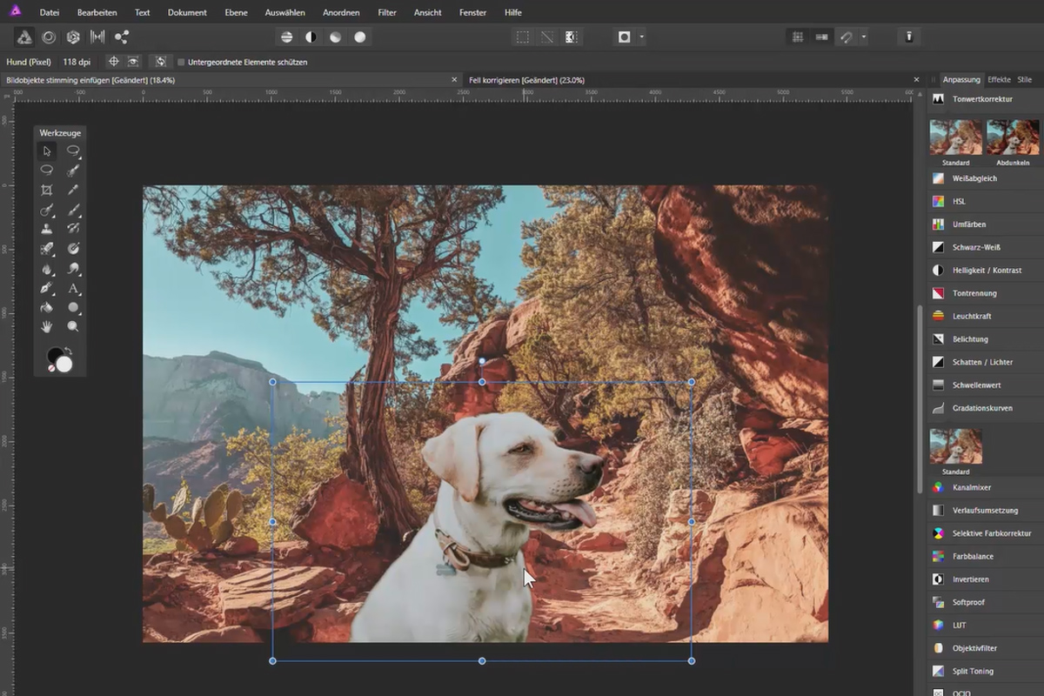
Task: Apply Tonwertkorrektur Abdunkeln preset thumbnail
Action: click(1013, 137)
